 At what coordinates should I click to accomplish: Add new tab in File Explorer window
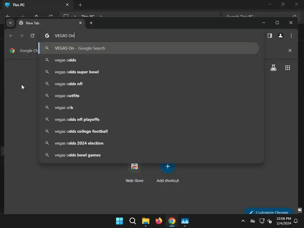[80, 5]
